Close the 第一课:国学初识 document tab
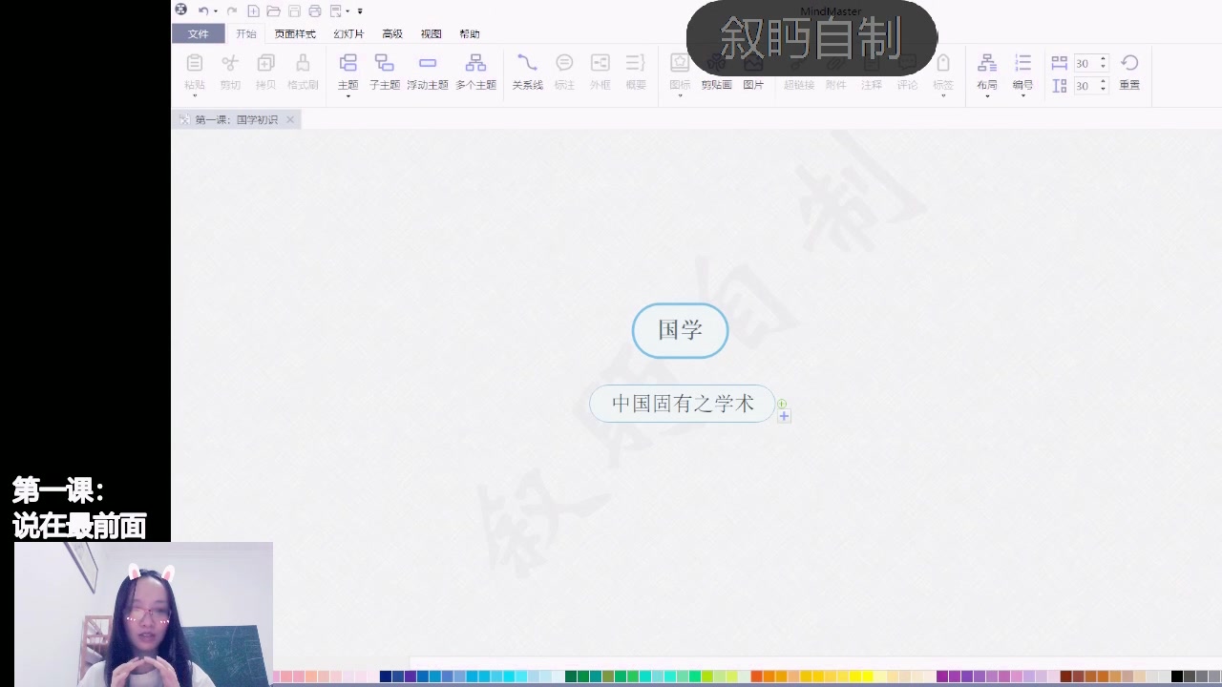The width and height of the screenshot is (1222, 687). 290,119
